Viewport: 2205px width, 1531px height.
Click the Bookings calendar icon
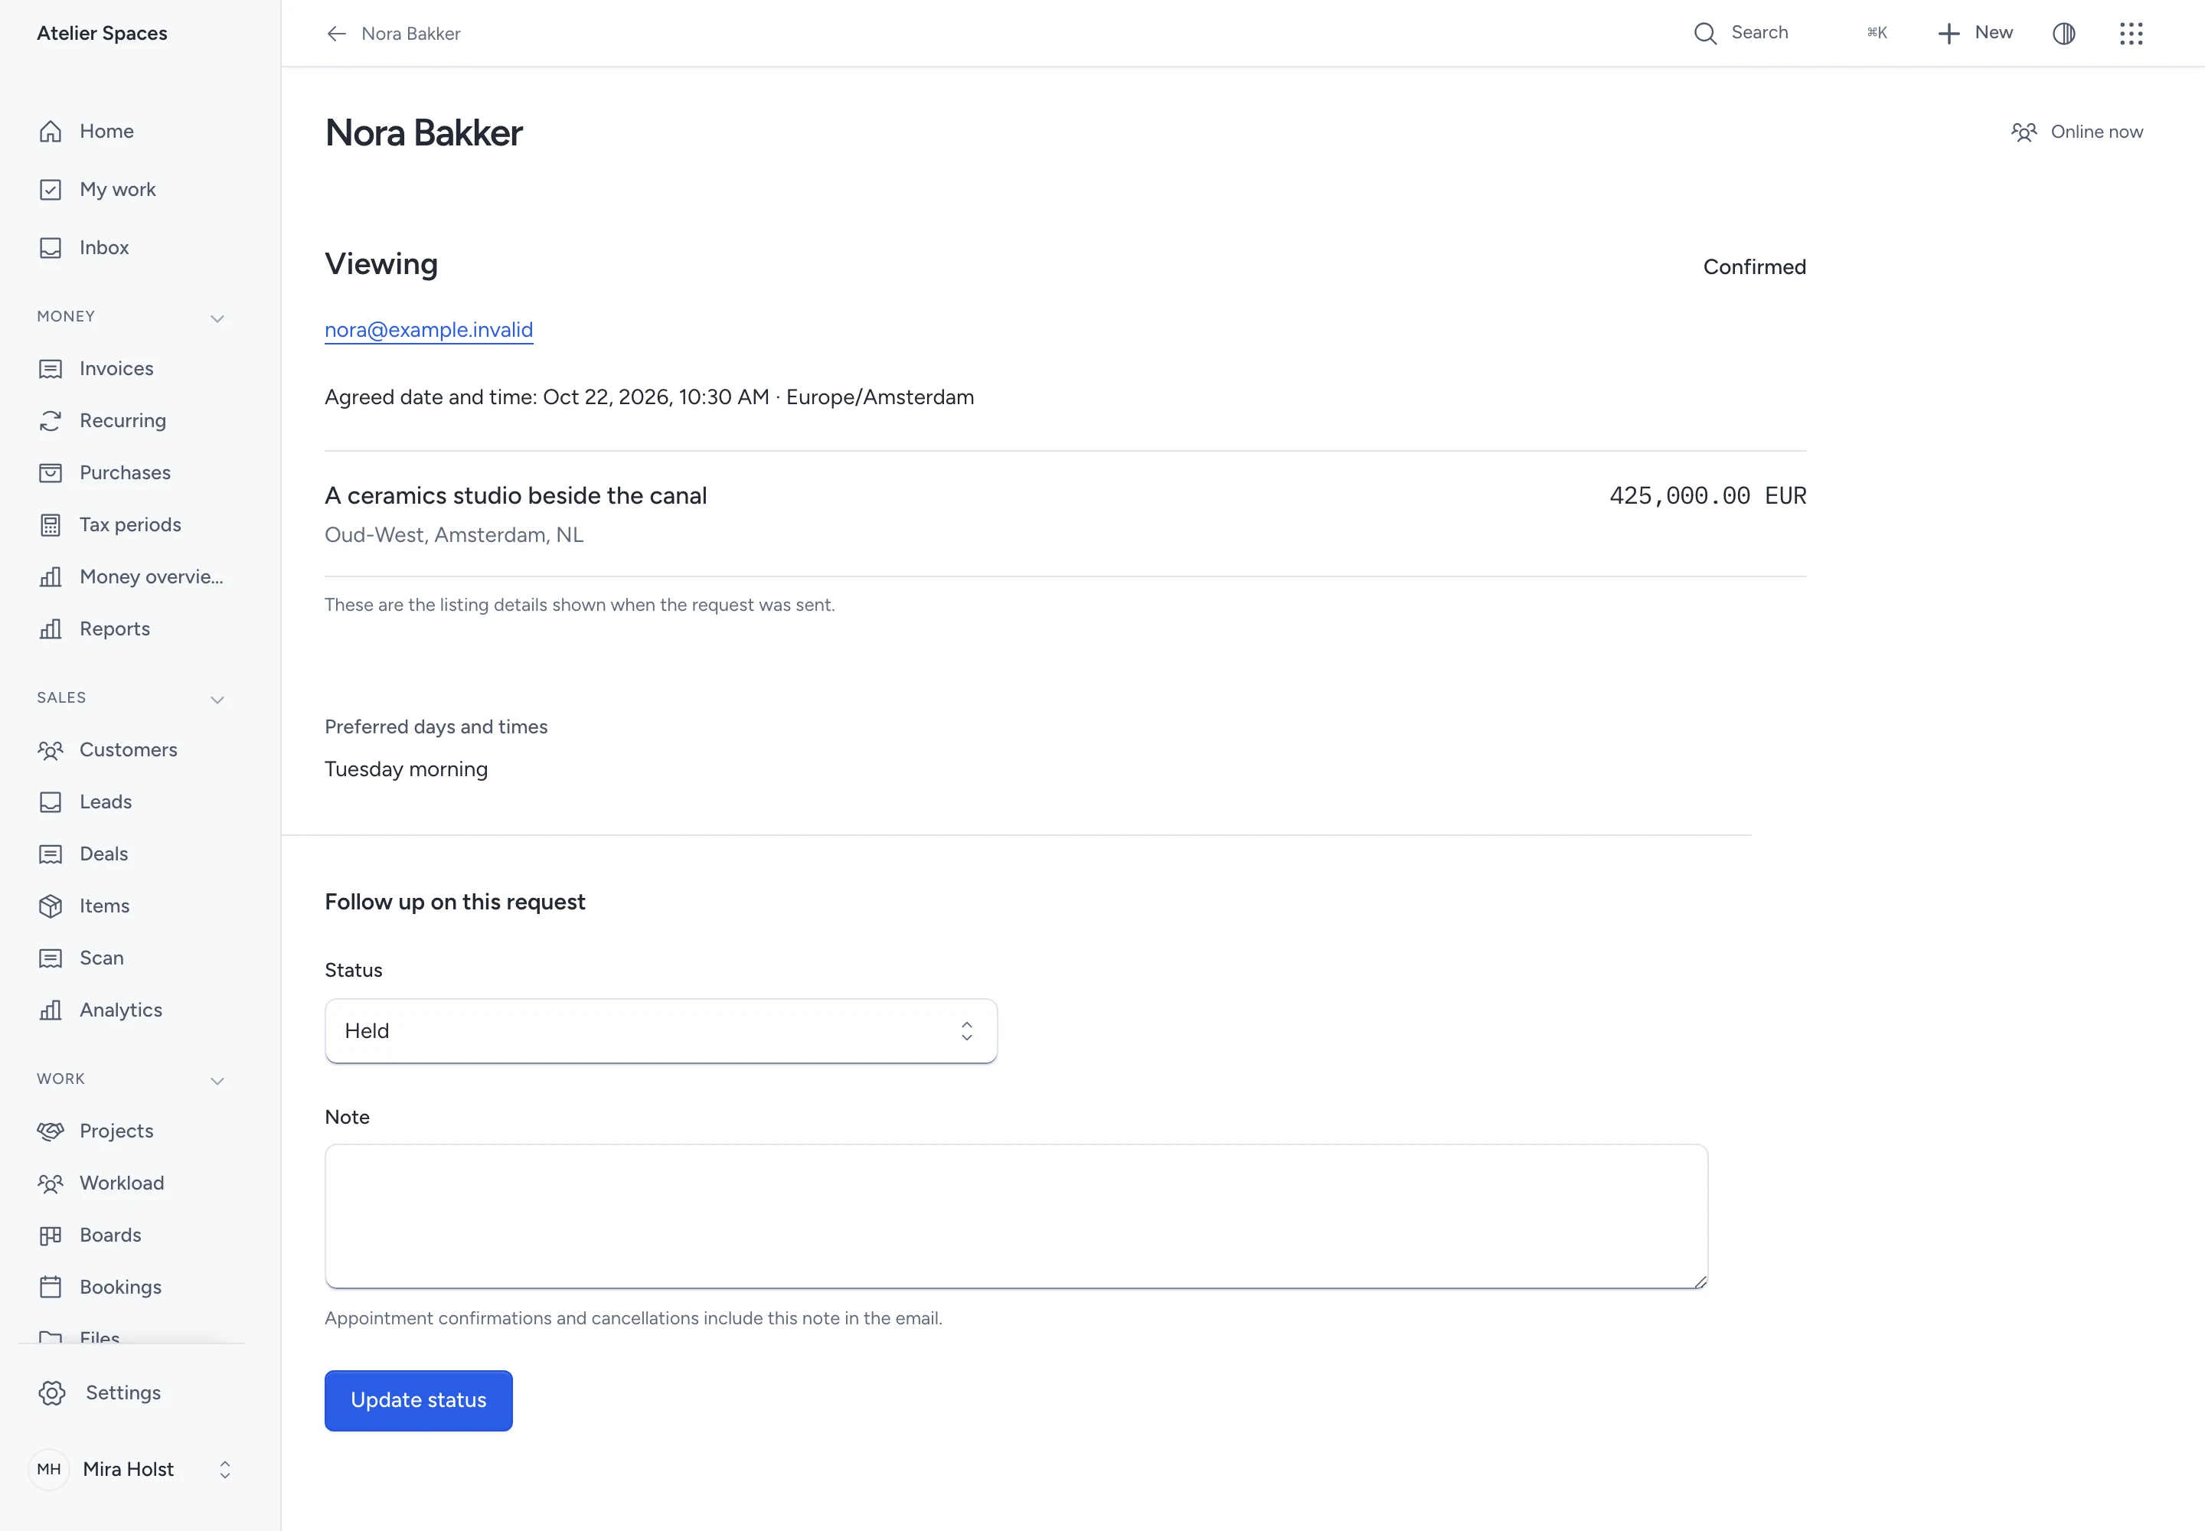[x=51, y=1288]
